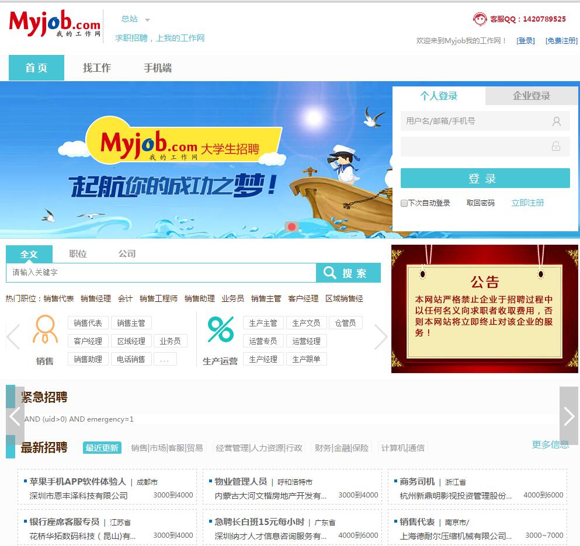Open company 深圳市恩丰泽科技有限公司 link
The height and width of the screenshot is (546, 580).
78,495
